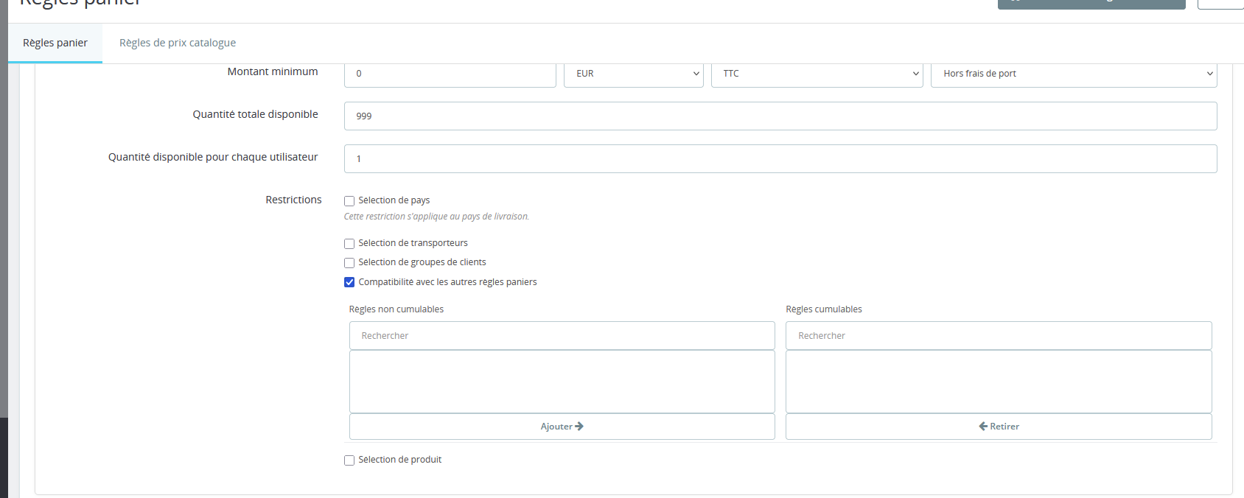Viewport: 1244px width, 498px height.
Task: Click the Montant minimum value field
Action: tap(450, 74)
